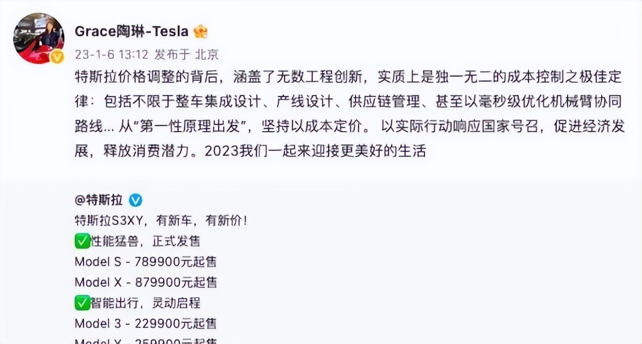
Task: Click the crown member icon beside username
Action: [200, 32]
